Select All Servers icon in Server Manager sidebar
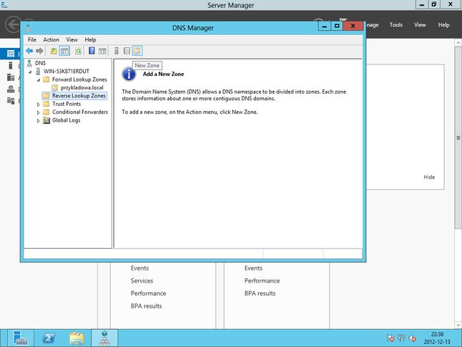The image size is (462, 347). click(x=11, y=77)
